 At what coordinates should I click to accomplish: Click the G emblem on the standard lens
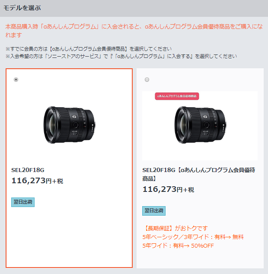click(x=74, y=117)
